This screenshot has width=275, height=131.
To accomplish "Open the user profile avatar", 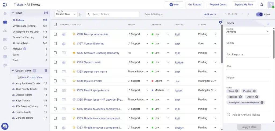I will (271, 5).
